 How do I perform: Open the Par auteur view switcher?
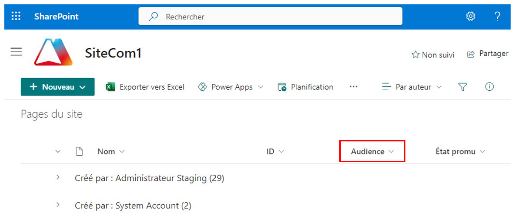[x=412, y=87]
